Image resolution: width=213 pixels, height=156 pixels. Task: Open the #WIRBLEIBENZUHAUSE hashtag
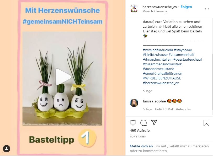(x=162, y=78)
